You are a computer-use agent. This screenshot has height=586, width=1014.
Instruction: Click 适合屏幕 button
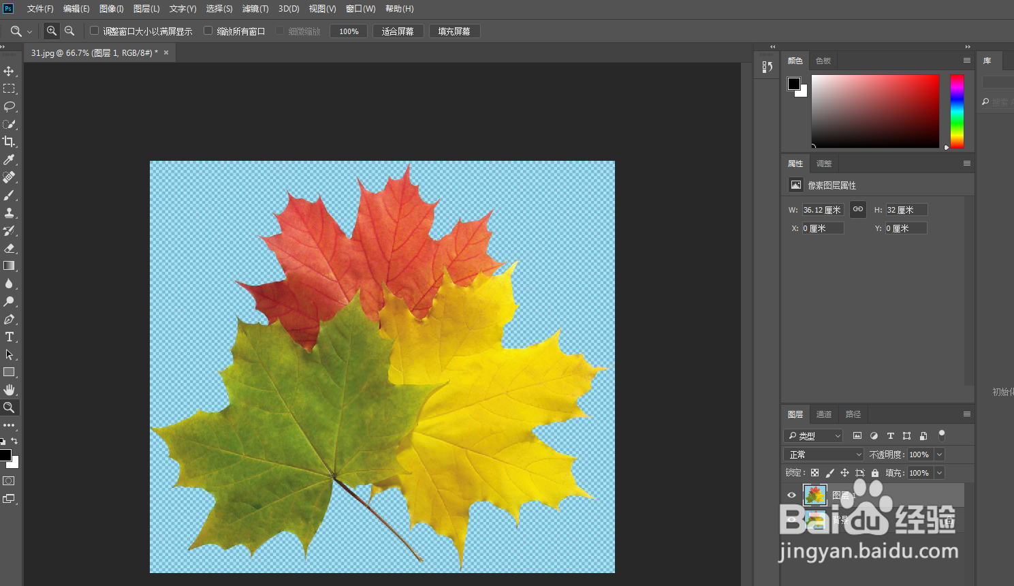[398, 31]
